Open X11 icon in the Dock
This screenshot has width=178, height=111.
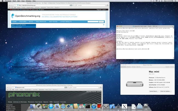pos(124,106)
